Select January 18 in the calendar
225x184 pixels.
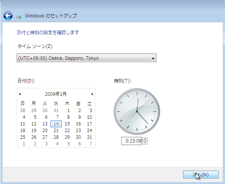(23, 130)
